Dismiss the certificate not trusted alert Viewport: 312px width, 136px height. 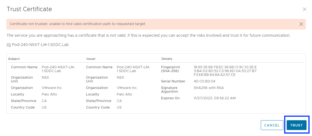pyautogui.click(x=301, y=24)
